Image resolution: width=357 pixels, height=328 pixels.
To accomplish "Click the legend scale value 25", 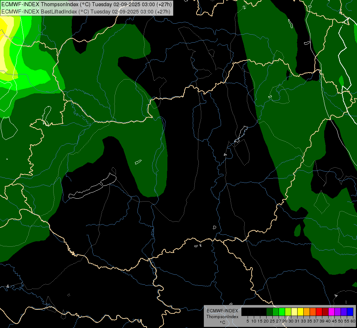I will click(x=272, y=321).
